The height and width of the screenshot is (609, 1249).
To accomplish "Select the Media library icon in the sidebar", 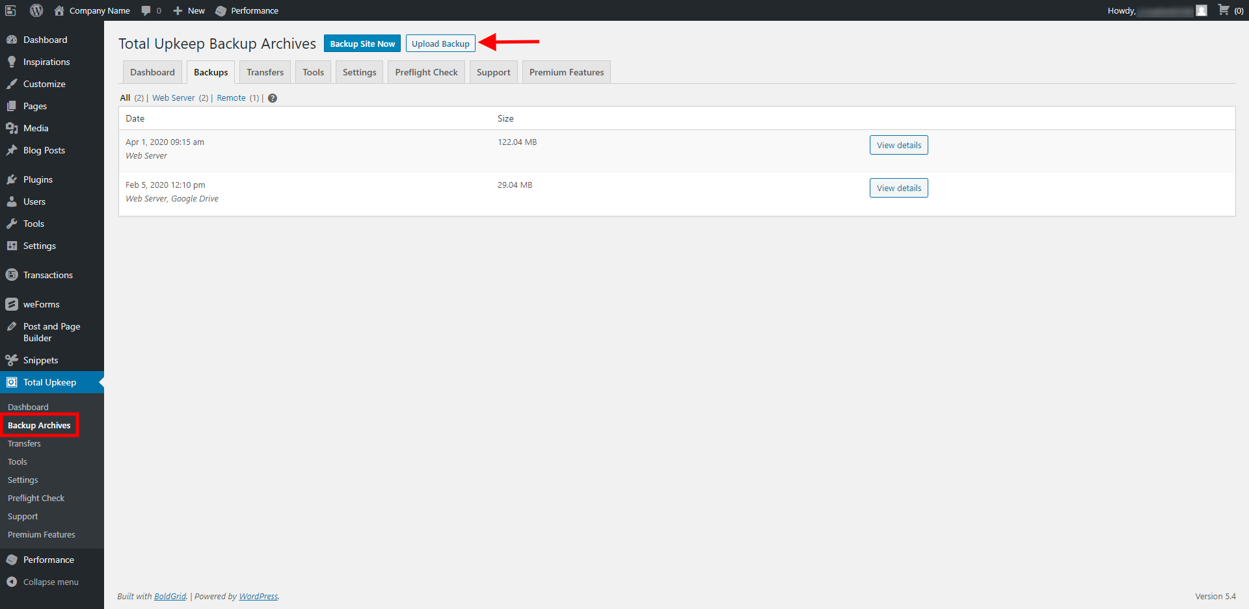I will (x=12, y=127).
